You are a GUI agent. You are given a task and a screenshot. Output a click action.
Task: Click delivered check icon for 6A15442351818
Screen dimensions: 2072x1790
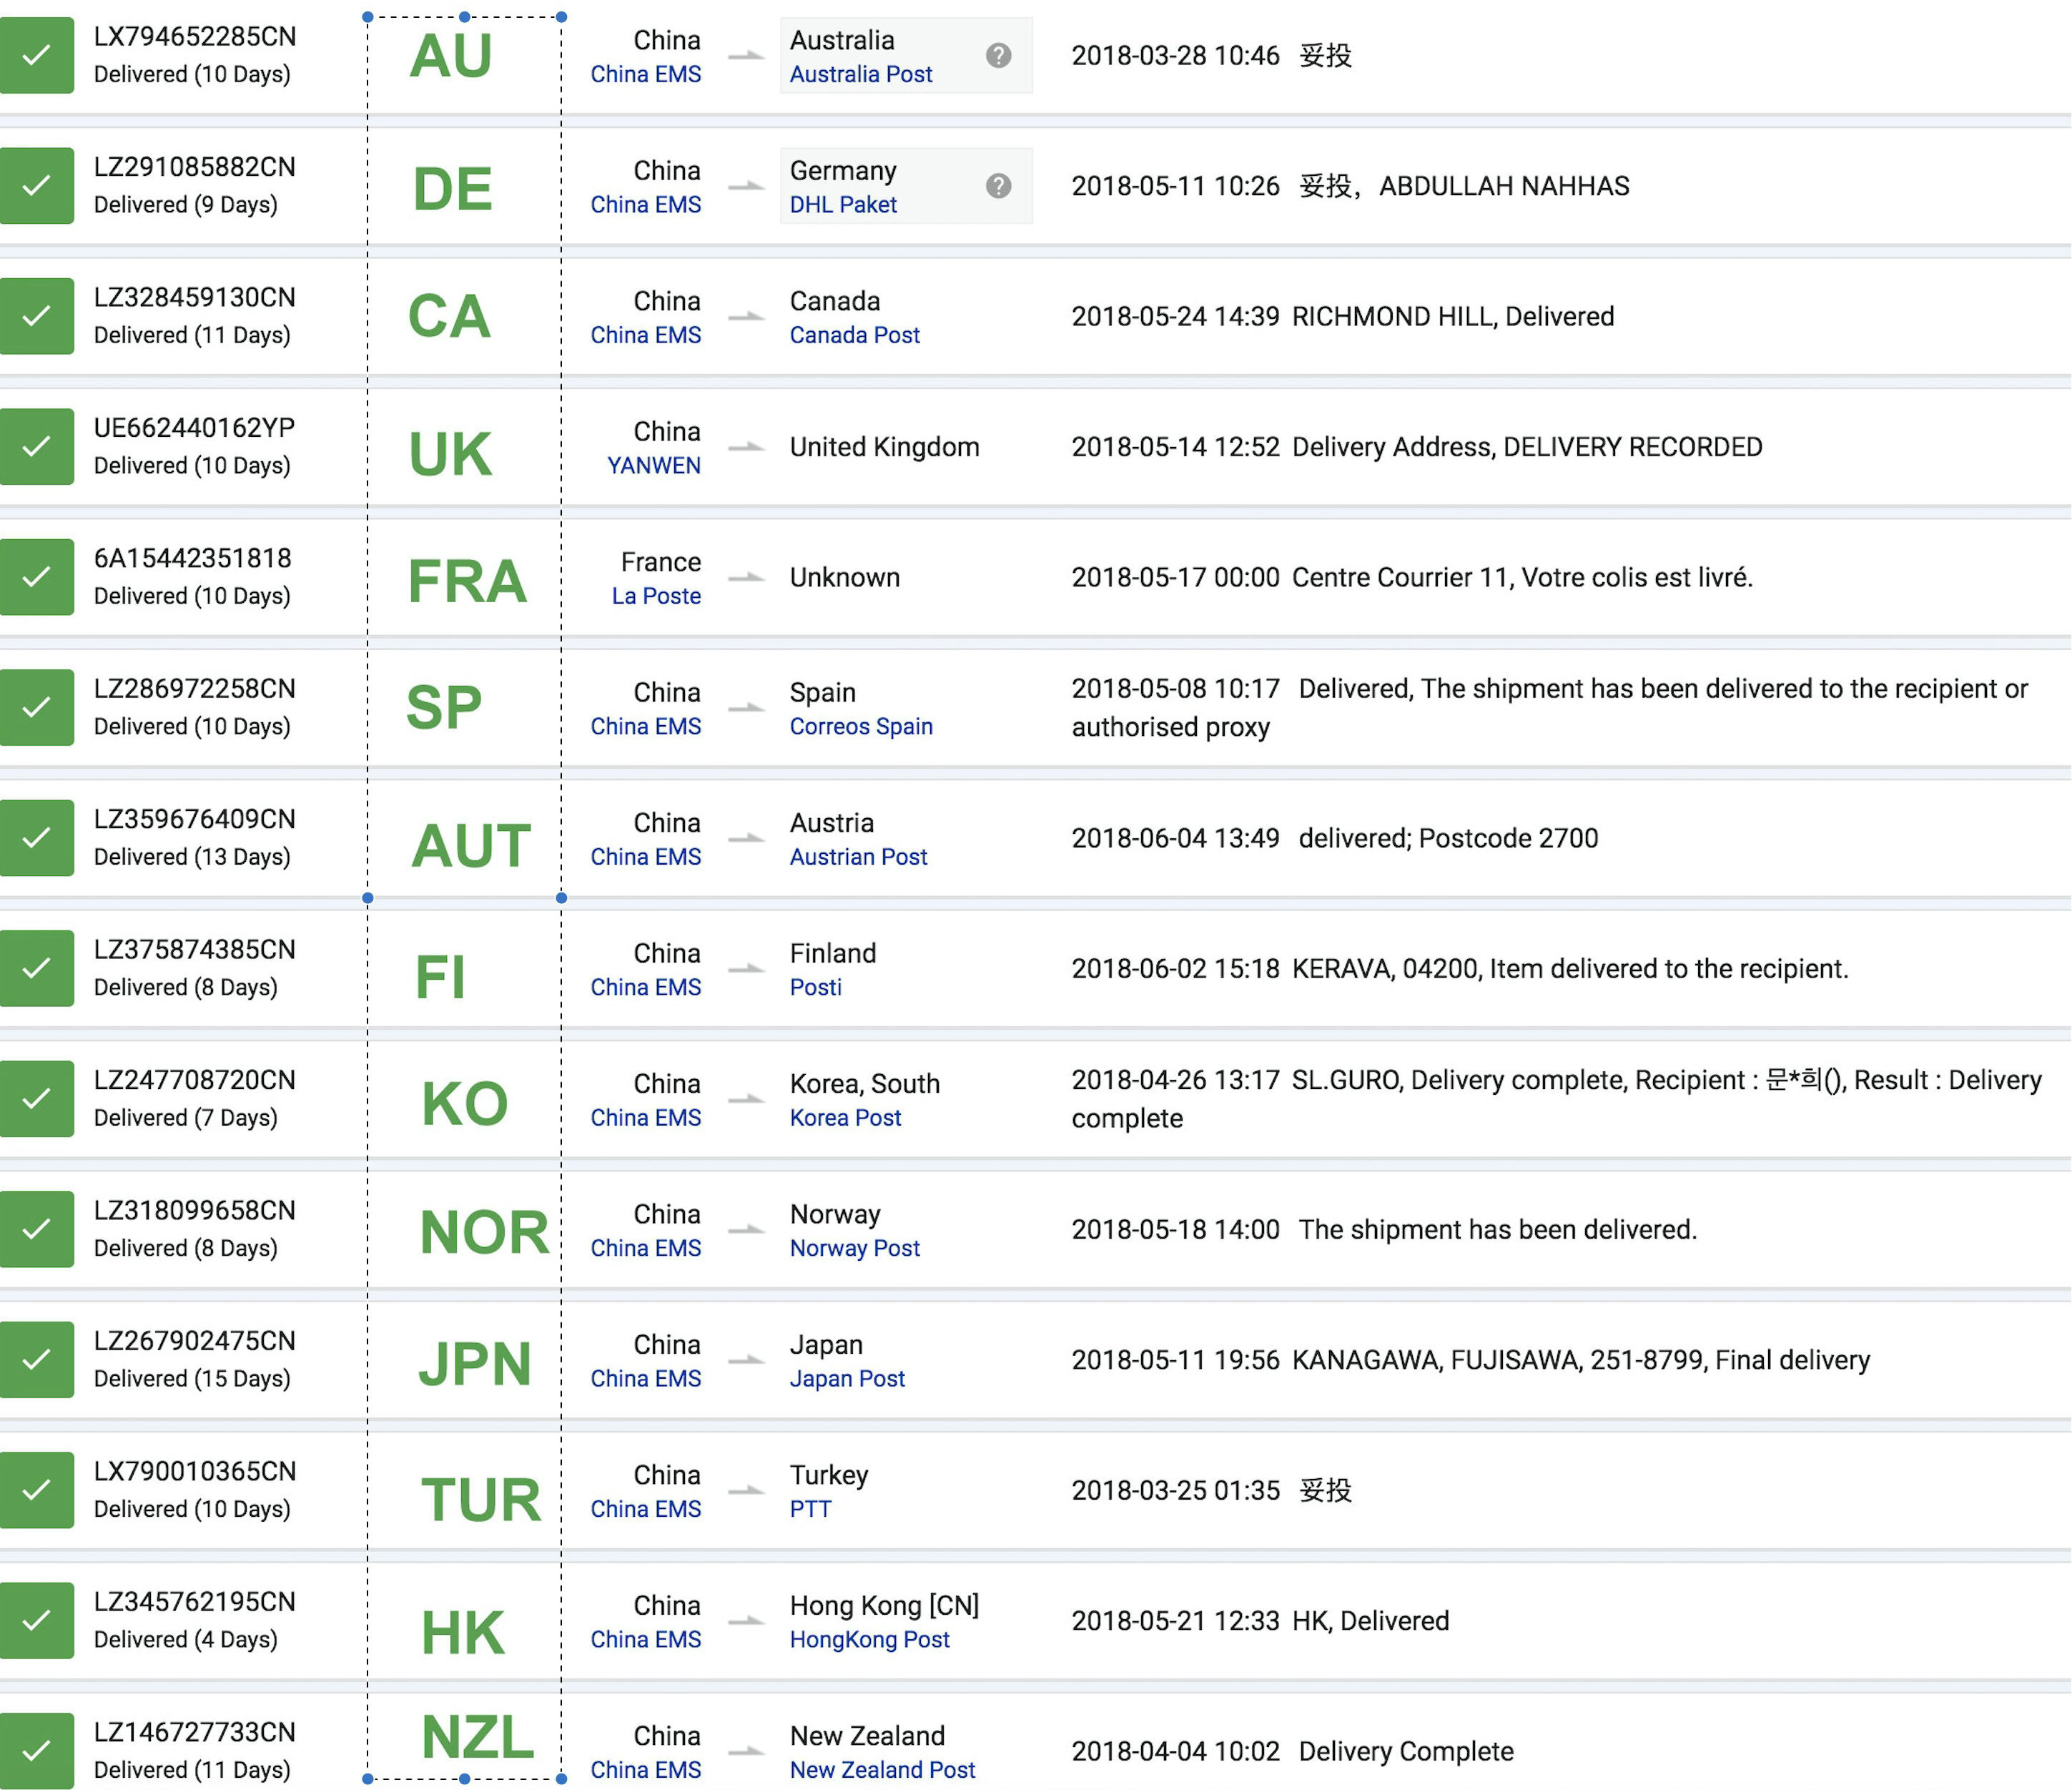coord(37,577)
